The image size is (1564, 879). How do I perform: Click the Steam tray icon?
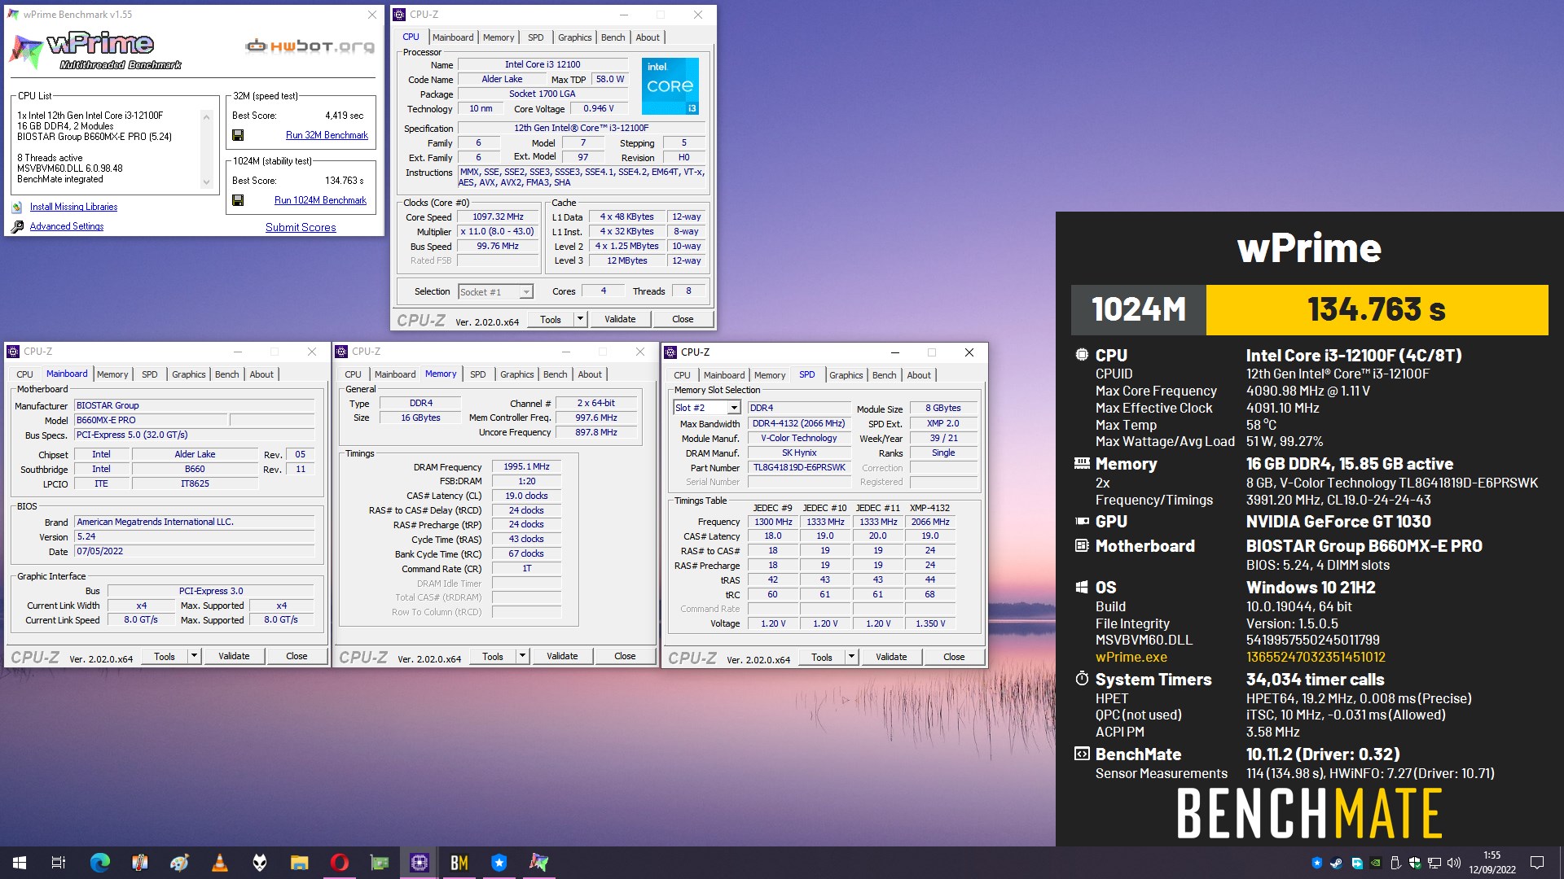point(1336,864)
